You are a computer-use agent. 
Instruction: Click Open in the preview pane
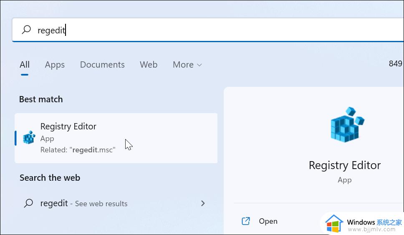[268, 221]
